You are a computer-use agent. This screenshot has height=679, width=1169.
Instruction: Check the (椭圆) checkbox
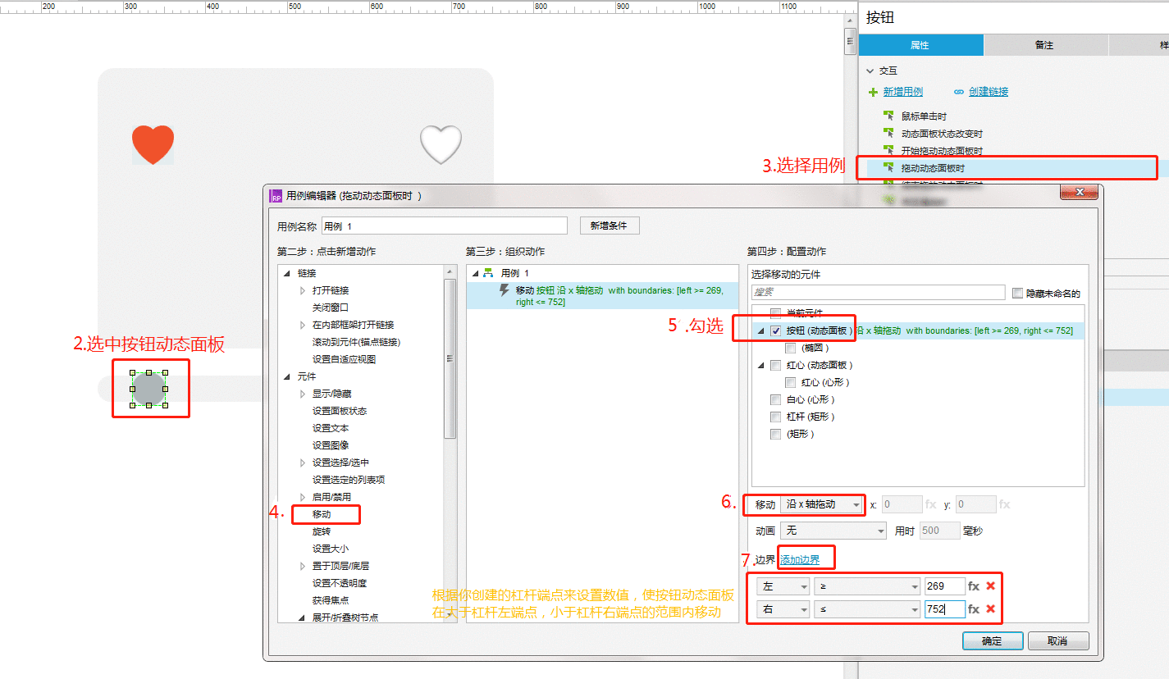790,348
